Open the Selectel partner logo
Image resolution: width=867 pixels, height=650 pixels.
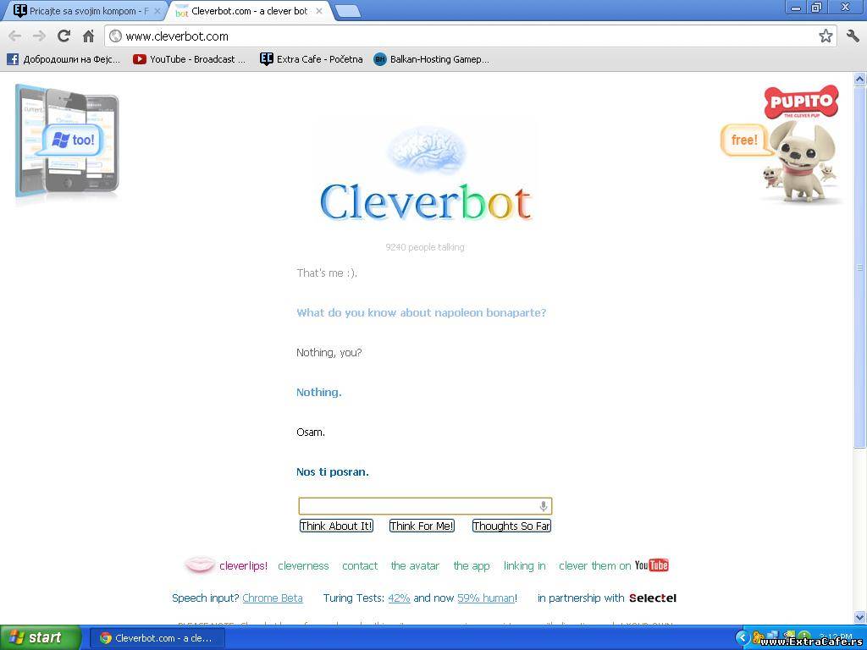coord(653,598)
